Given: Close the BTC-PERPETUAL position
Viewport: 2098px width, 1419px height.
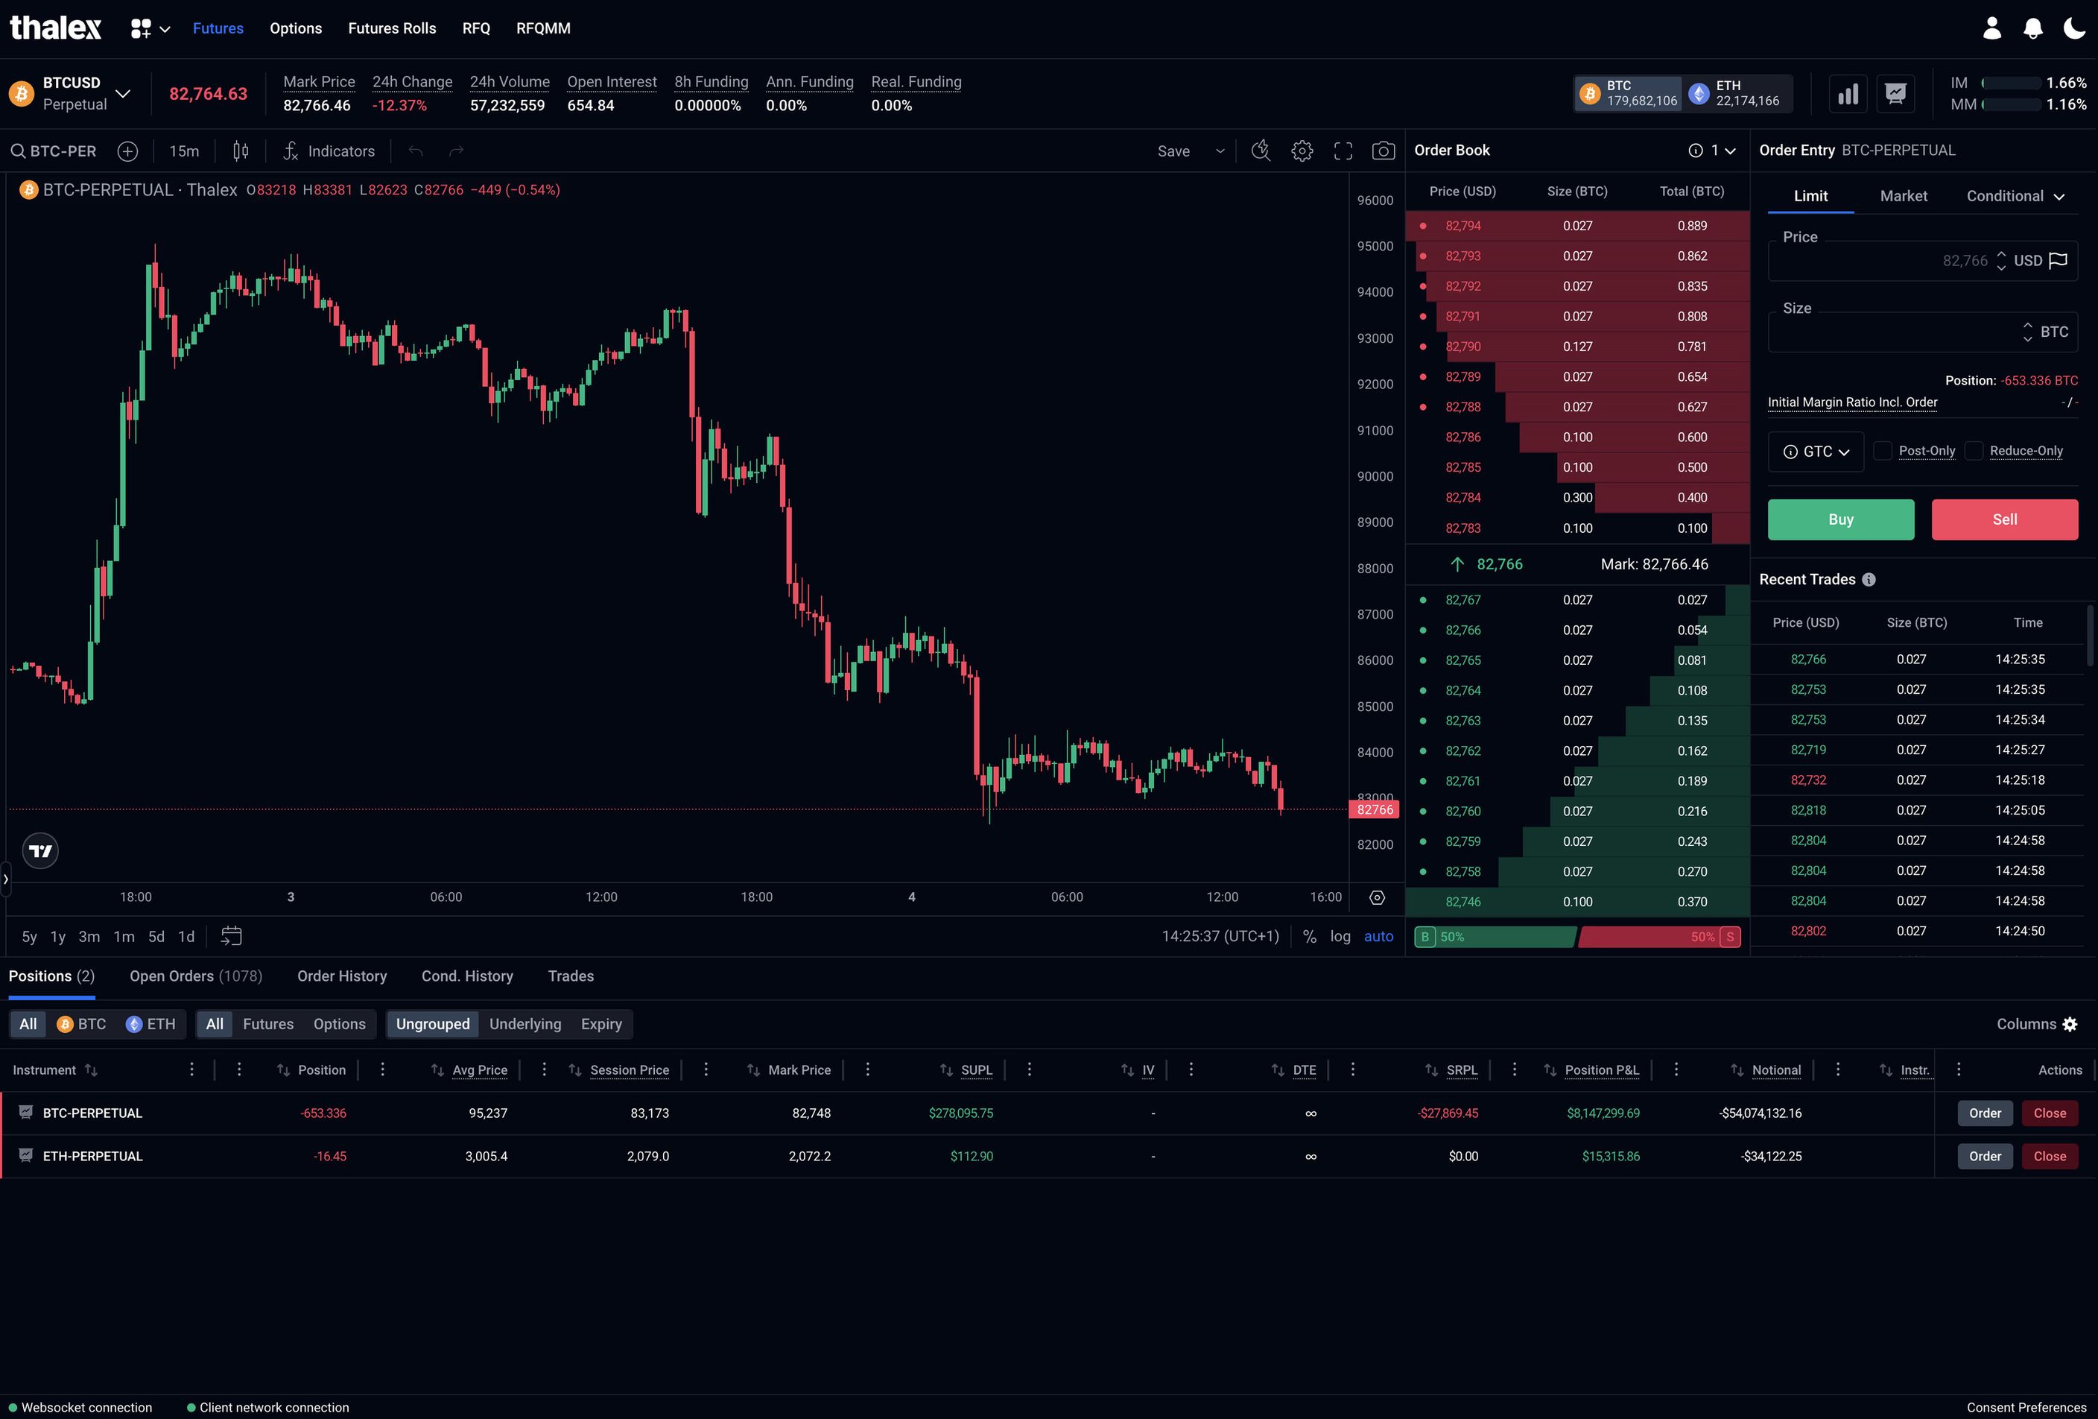Looking at the screenshot, I should [2050, 1113].
